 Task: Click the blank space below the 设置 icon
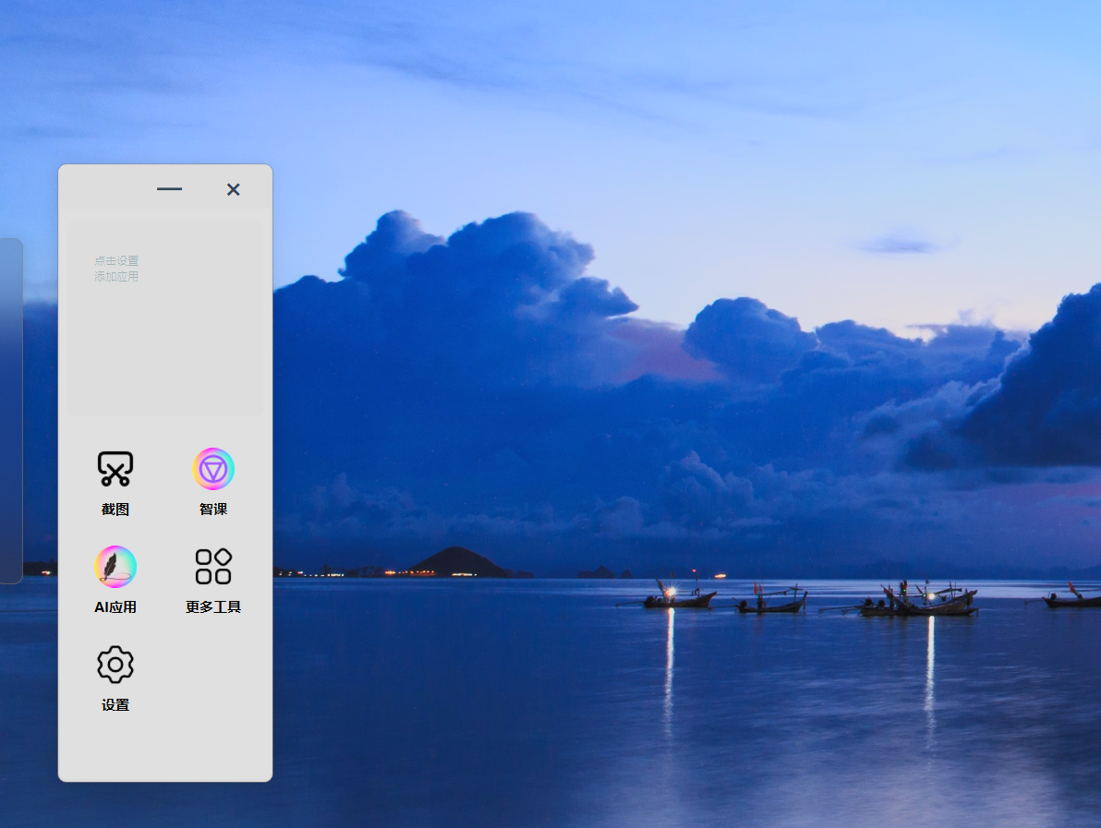(x=115, y=746)
